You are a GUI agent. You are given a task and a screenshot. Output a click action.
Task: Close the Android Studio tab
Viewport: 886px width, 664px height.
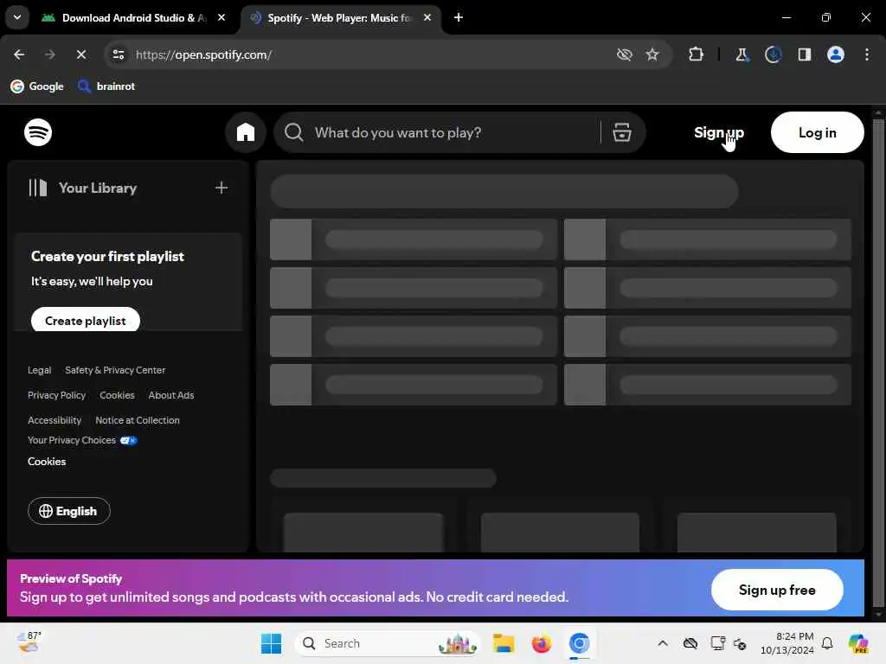[221, 17]
